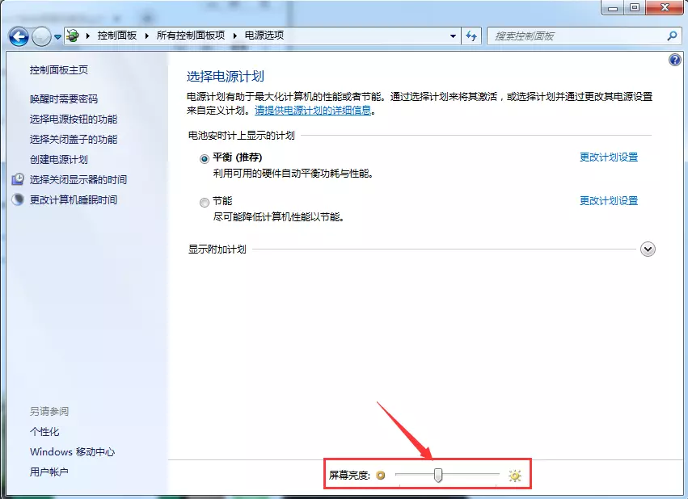
Task: Select the 节能 power plan radio button
Action: point(204,203)
